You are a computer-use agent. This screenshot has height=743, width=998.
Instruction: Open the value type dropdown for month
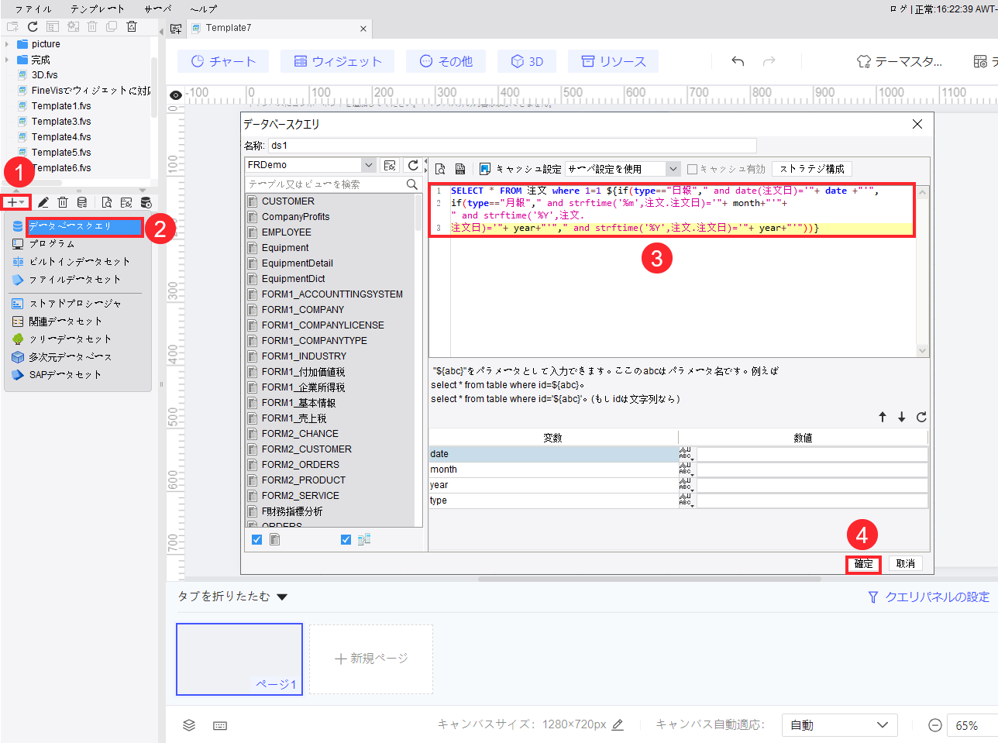tap(687, 470)
